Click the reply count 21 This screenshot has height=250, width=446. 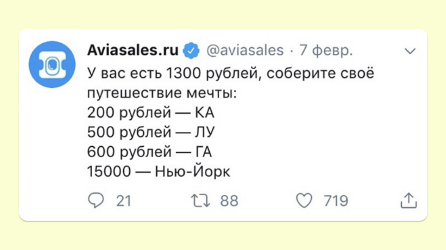point(124,201)
